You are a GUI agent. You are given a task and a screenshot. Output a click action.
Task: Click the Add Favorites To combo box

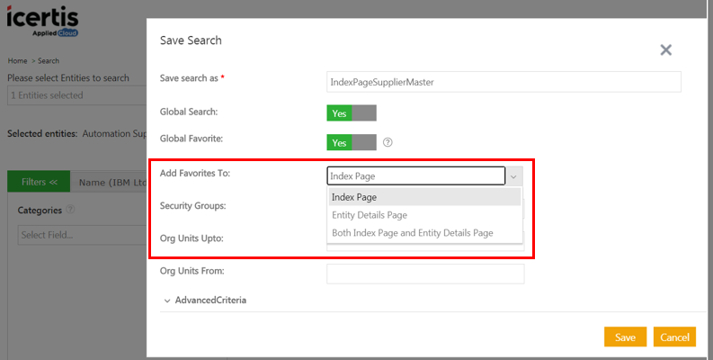click(415, 176)
